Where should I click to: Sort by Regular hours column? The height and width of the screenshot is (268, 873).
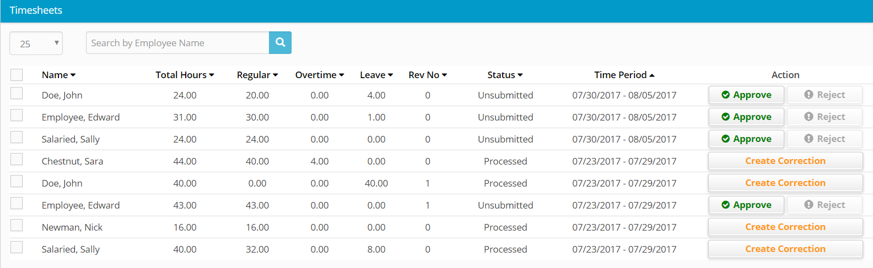tap(257, 75)
